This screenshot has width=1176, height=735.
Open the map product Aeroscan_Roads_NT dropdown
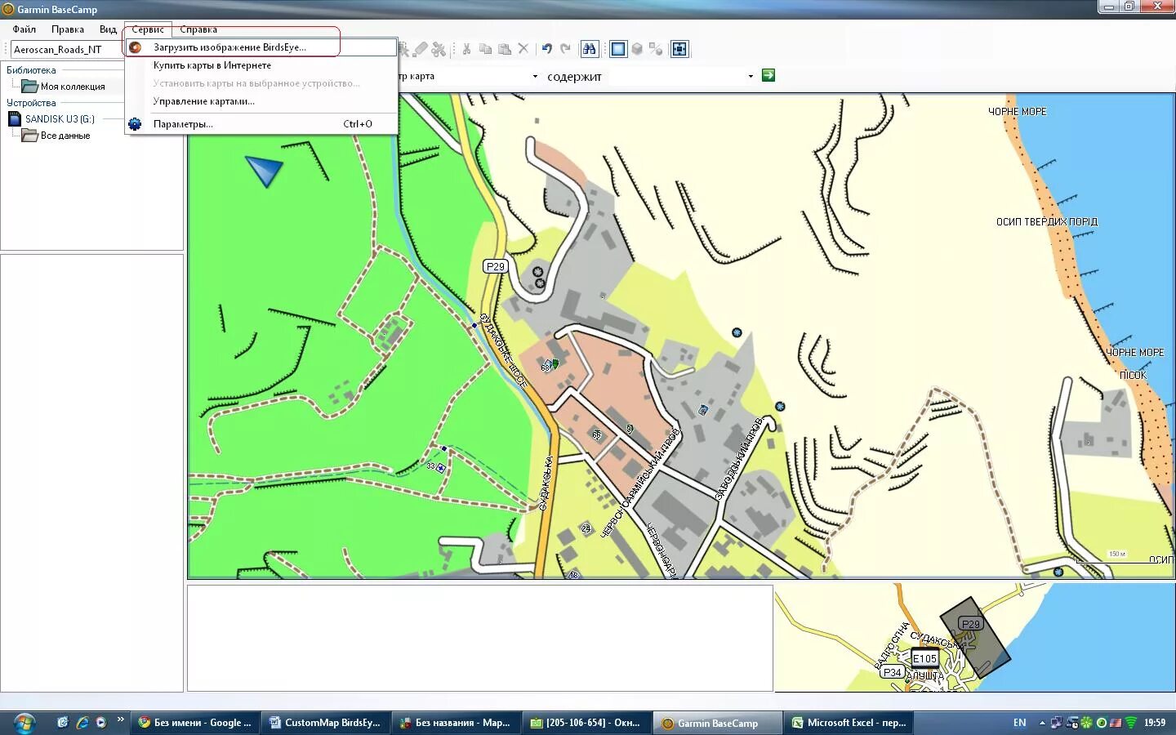tap(67, 50)
